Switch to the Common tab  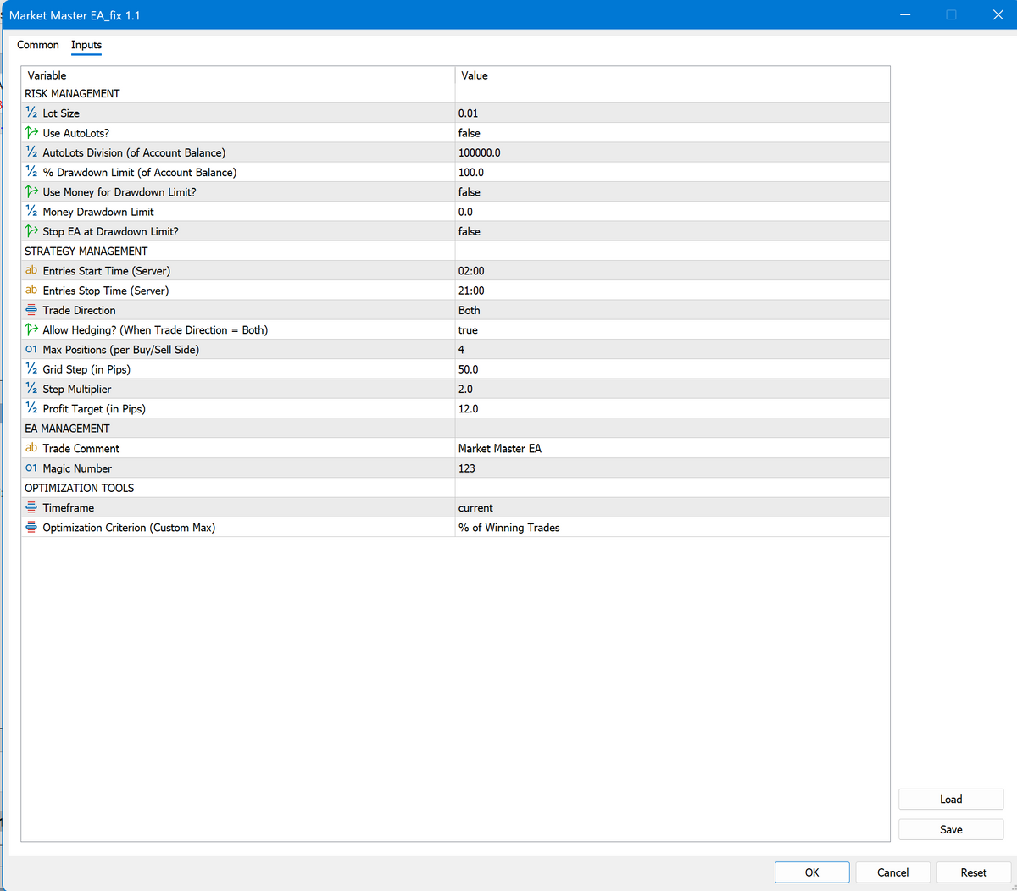(37, 45)
